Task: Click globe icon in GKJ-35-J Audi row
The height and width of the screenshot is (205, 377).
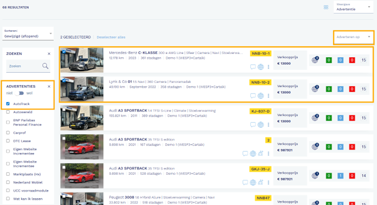Action: [x=253, y=183]
